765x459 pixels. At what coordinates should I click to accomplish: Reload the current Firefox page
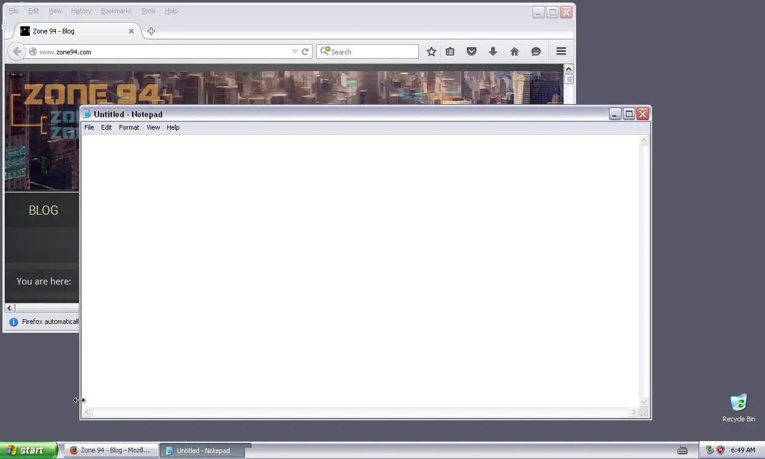pos(305,51)
